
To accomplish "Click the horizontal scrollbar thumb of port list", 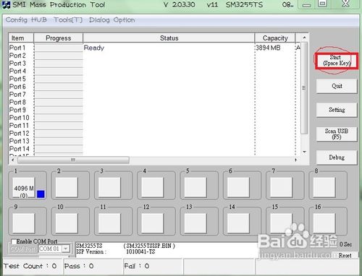I will 73,160.
